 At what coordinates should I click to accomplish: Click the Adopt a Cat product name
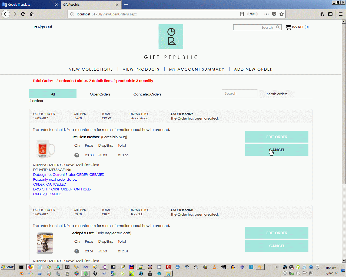coord(83,233)
